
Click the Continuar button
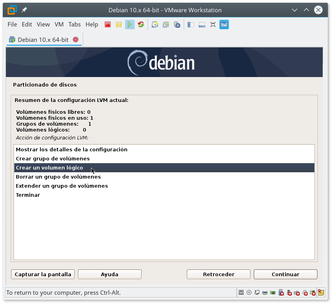(285, 275)
